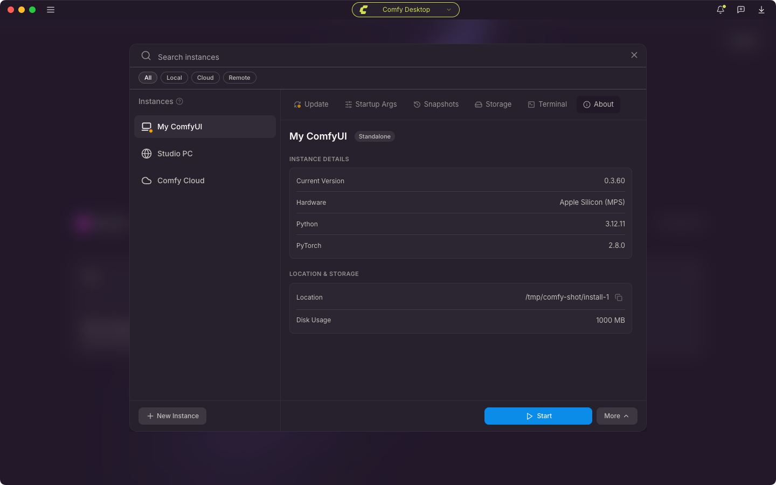Image resolution: width=776 pixels, height=485 pixels.
Task: Click the Standalone badge
Action: (x=375, y=136)
